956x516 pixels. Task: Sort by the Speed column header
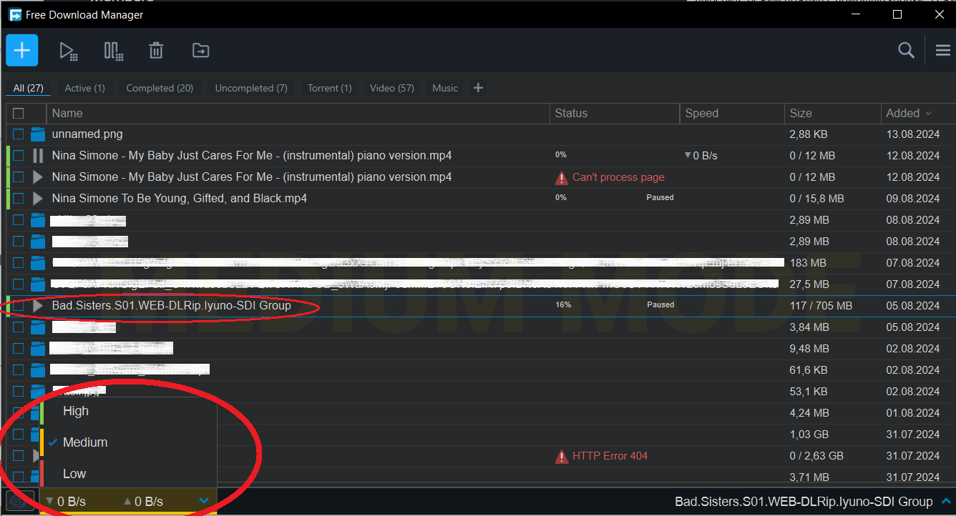click(701, 113)
